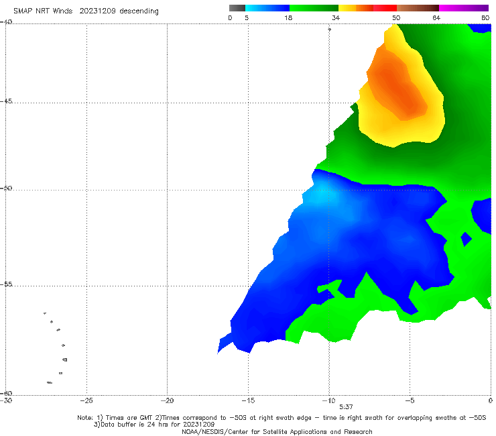Click the longitude axis label '-5'
The image size is (496, 436).
pos(410,400)
